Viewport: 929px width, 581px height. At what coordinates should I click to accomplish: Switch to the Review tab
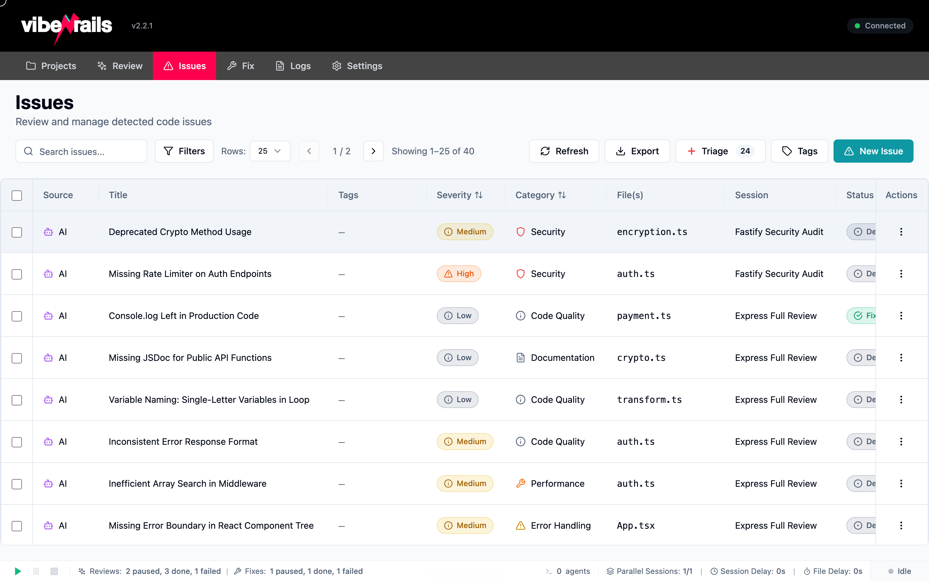click(119, 66)
